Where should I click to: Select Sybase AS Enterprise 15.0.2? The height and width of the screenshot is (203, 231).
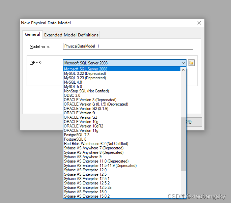[x=122, y=196]
